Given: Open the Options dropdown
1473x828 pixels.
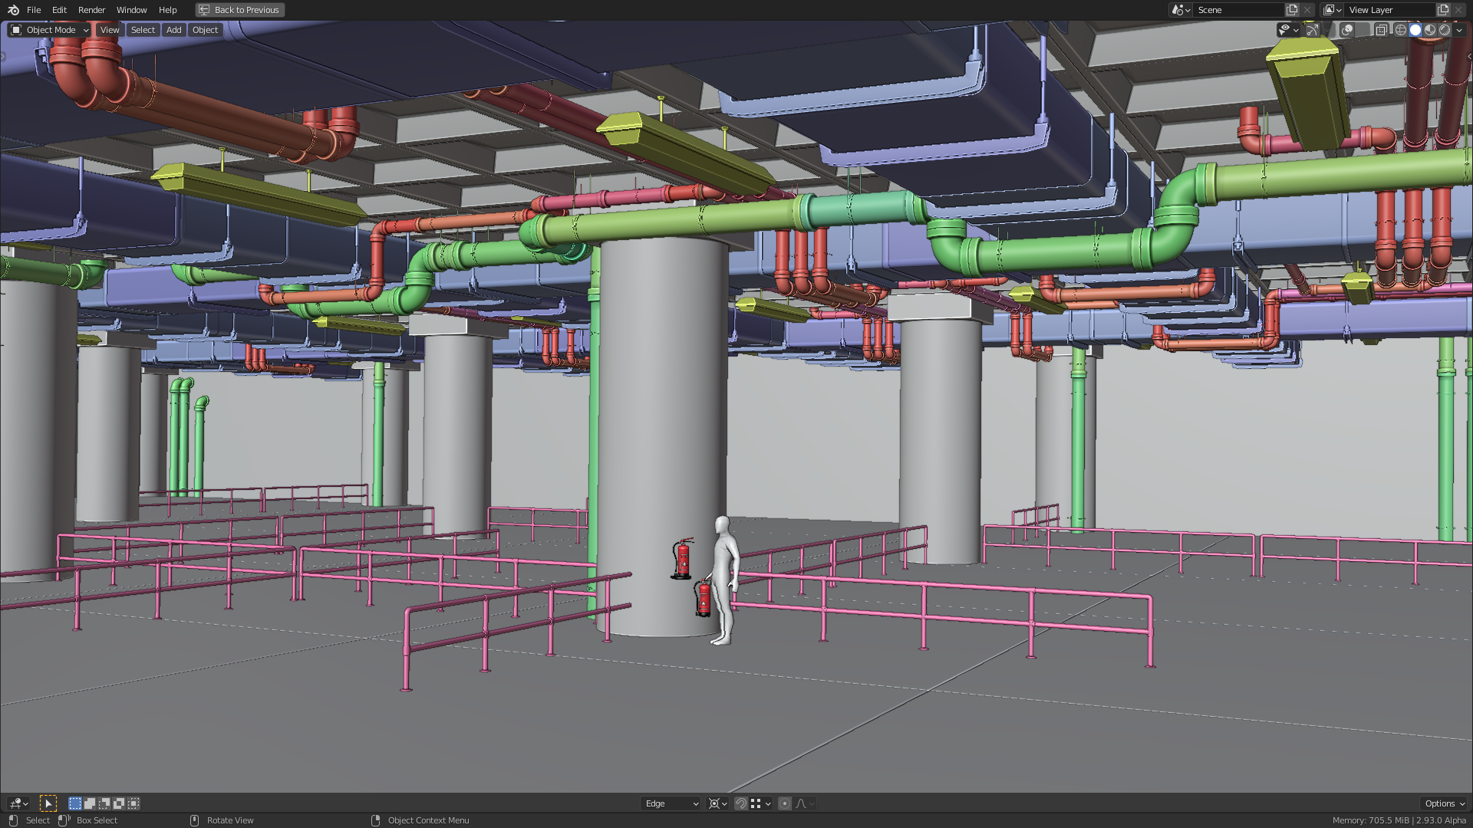Looking at the screenshot, I should (1445, 803).
